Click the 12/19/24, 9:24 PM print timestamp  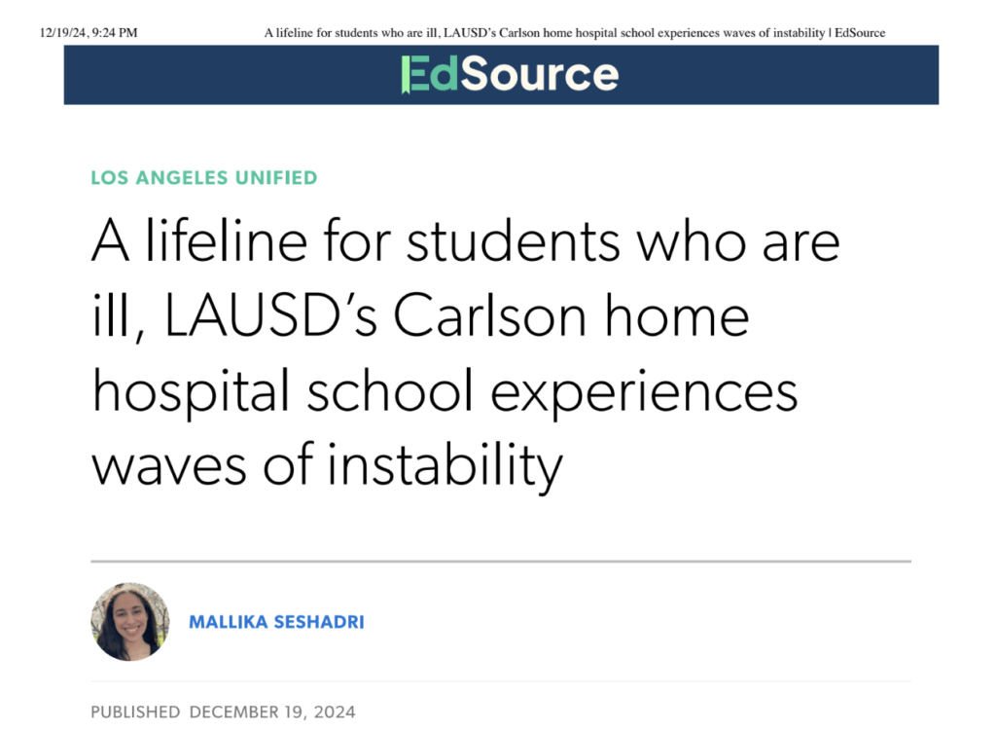point(89,33)
